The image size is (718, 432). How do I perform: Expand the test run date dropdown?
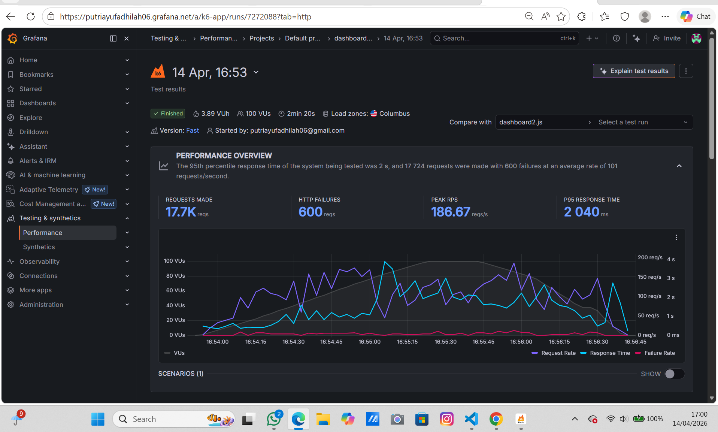pyautogui.click(x=256, y=72)
